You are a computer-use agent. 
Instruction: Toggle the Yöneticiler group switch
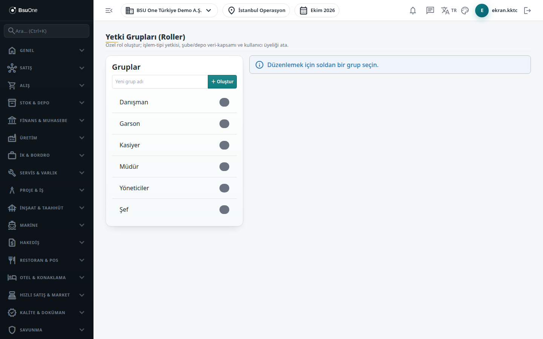tap(224, 188)
